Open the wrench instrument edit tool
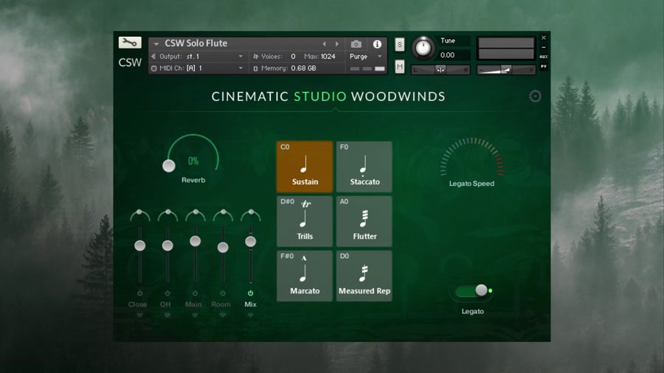This screenshot has width=664, height=373. pyautogui.click(x=130, y=43)
